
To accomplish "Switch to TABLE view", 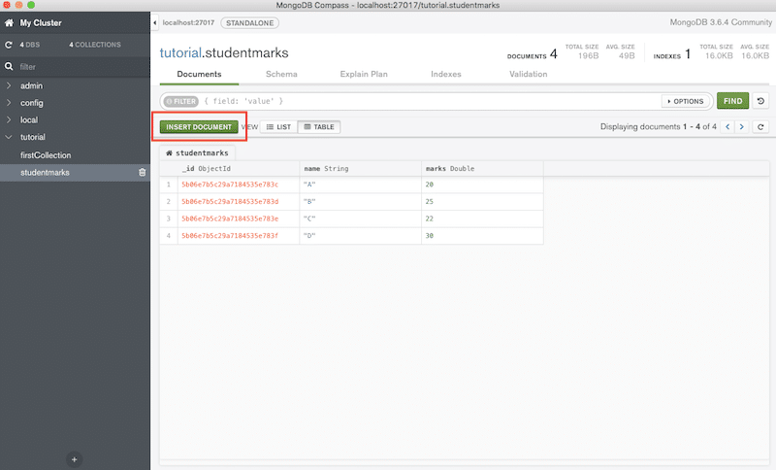I will [x=319, y=127].
